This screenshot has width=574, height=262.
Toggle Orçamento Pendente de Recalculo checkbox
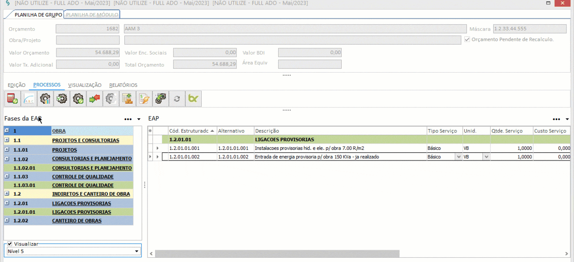[x=467, y=39]
